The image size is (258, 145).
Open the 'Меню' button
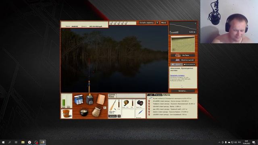(x=164, y=23)
